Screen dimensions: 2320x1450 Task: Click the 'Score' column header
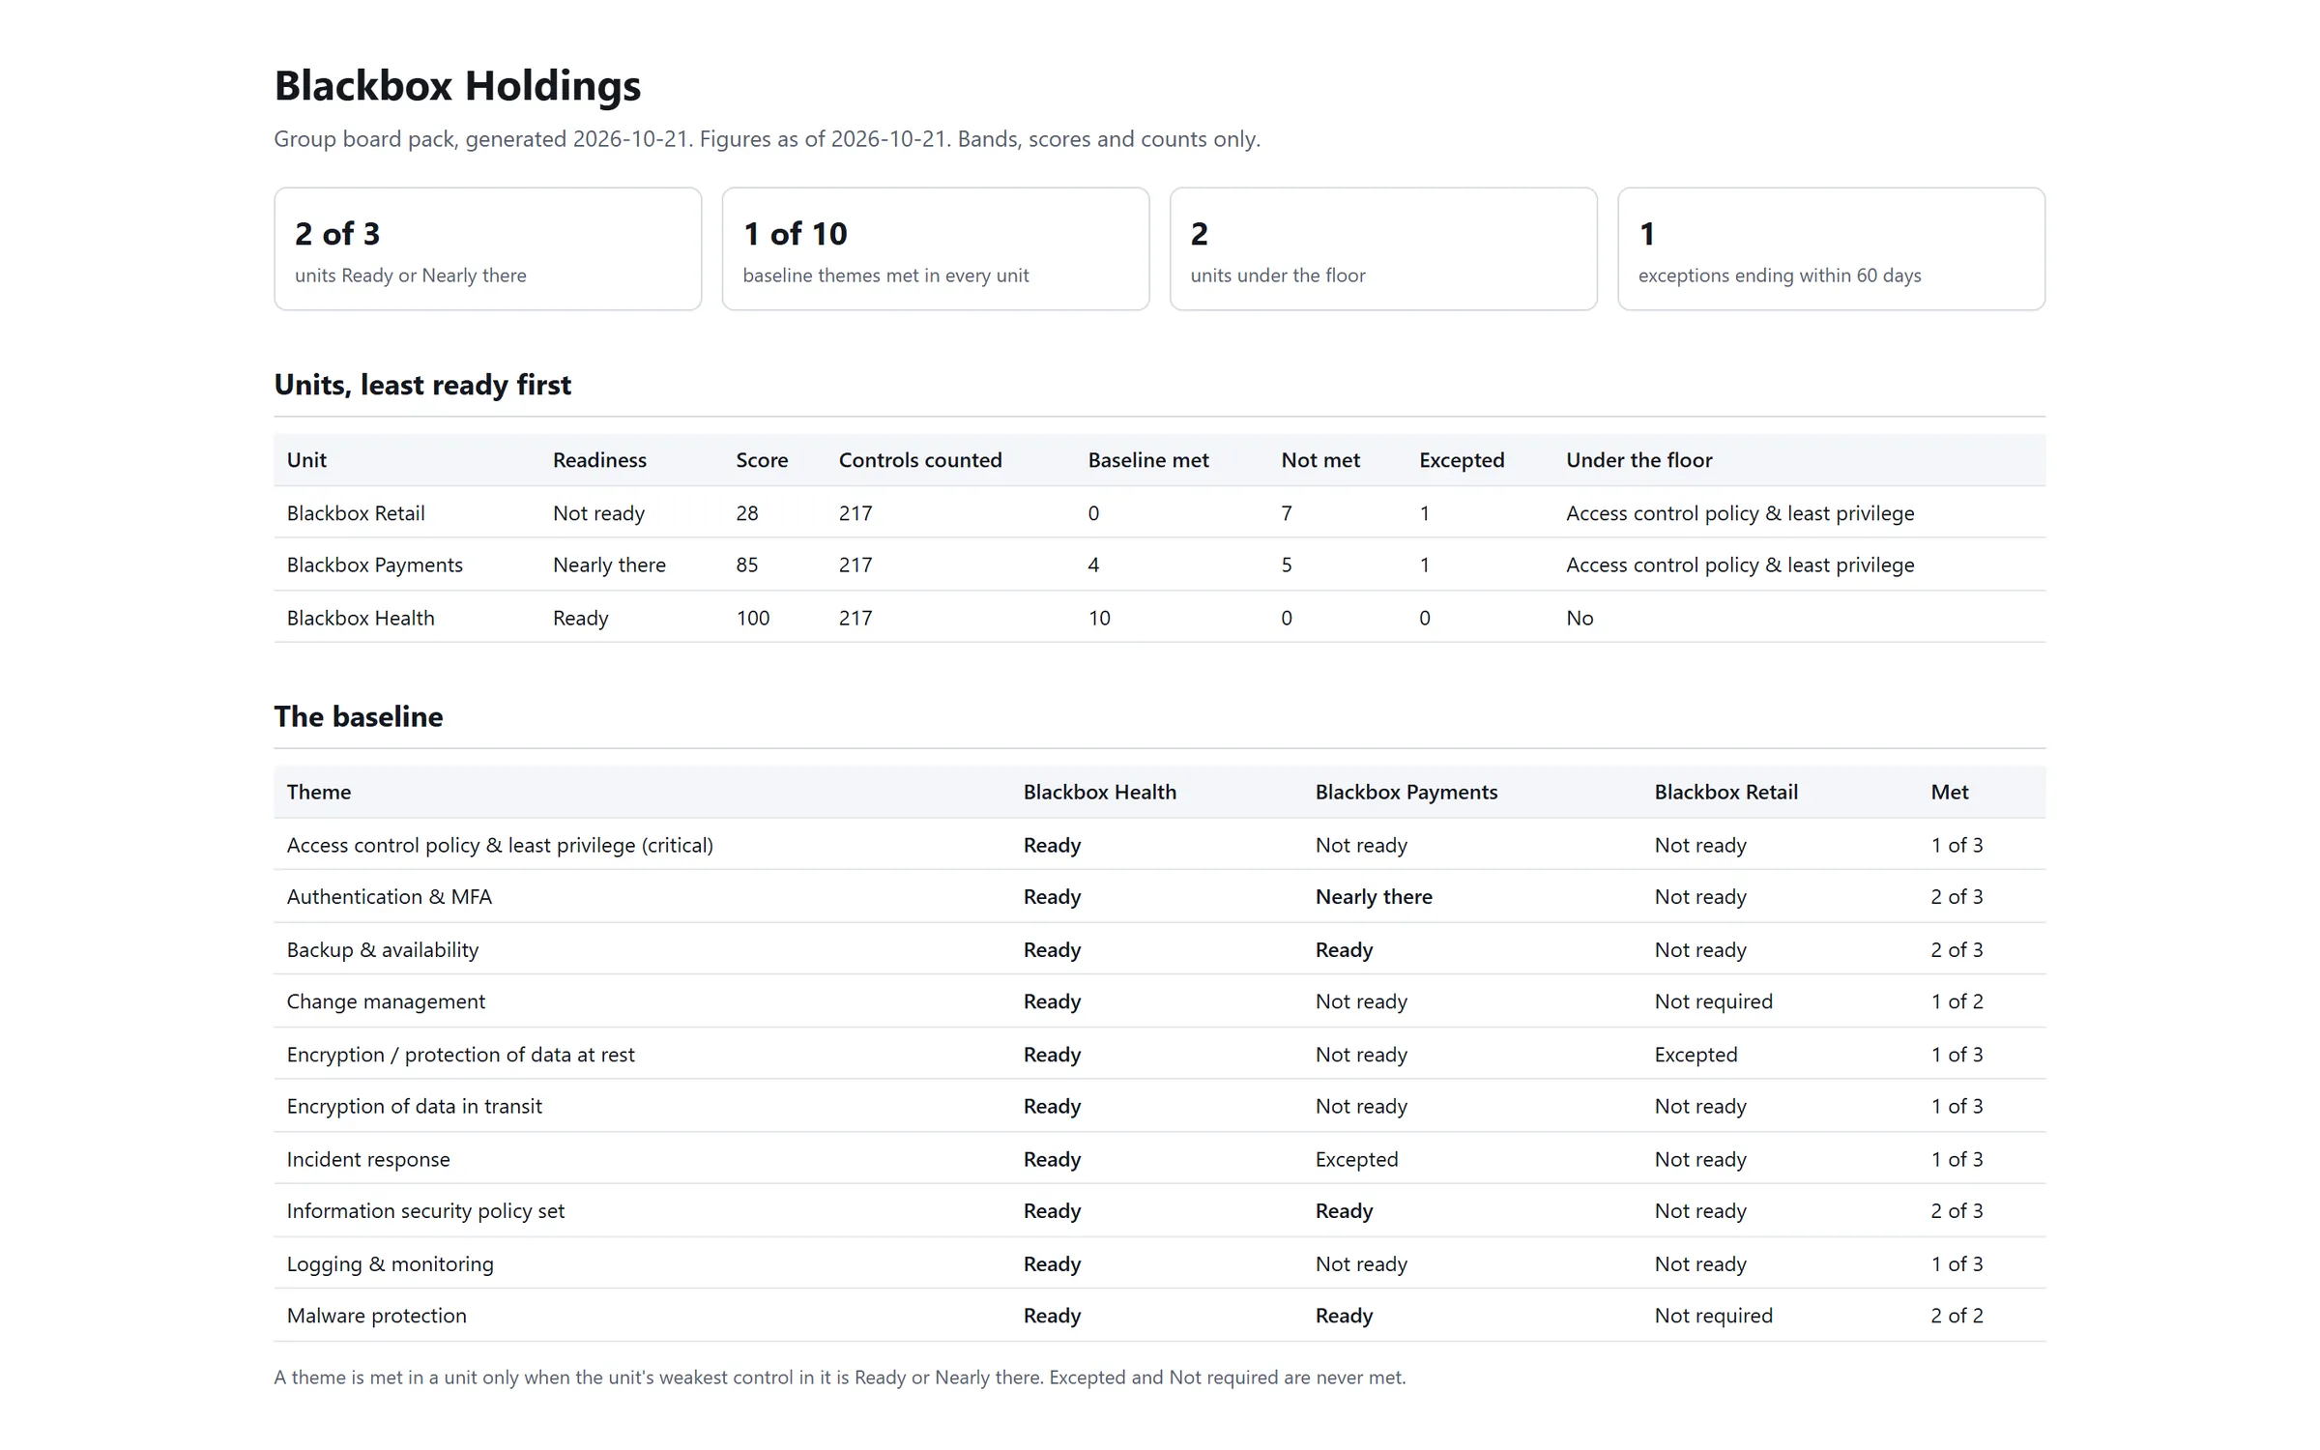762,460
